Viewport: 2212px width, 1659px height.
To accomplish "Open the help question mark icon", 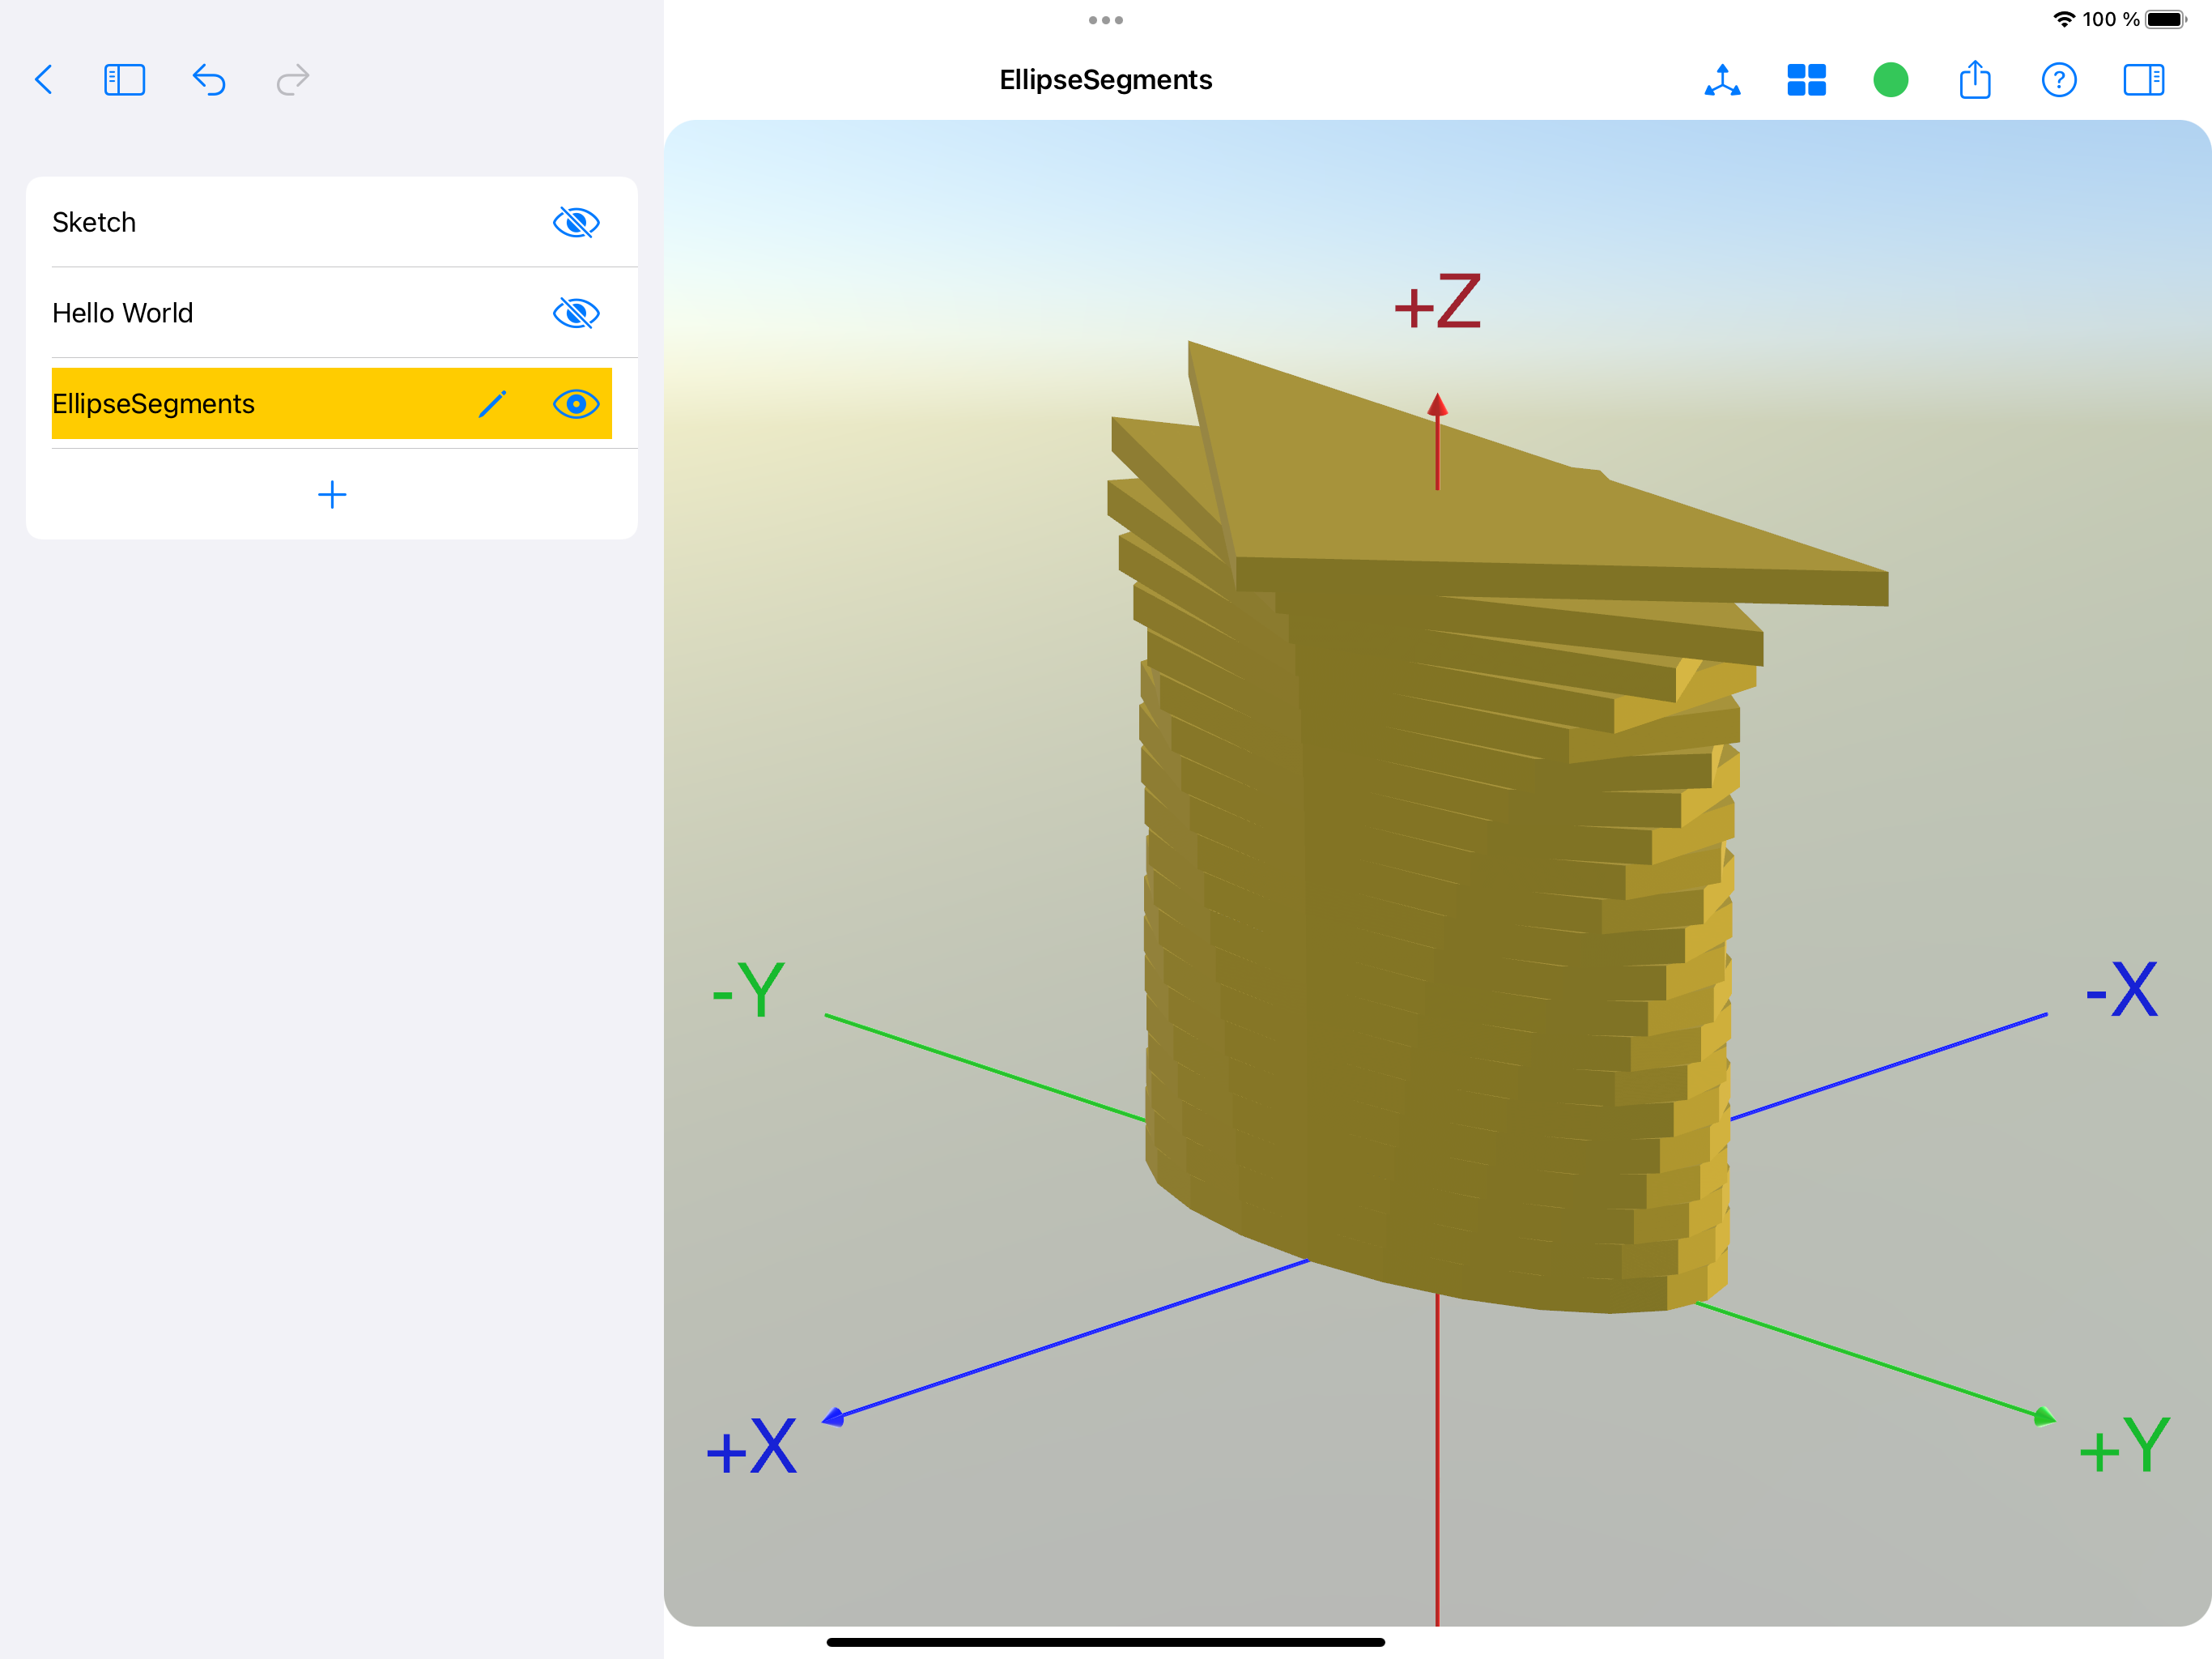I will coord(2059,79).
